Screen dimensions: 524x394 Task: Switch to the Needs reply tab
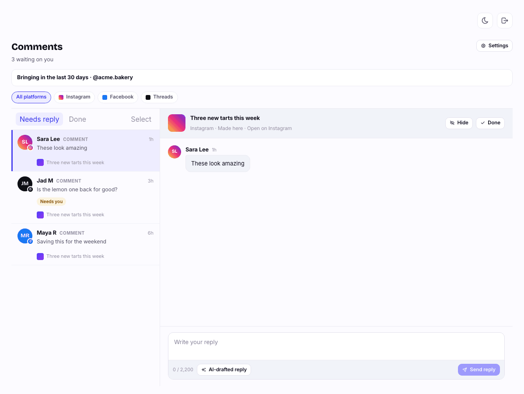coord(39,120)
